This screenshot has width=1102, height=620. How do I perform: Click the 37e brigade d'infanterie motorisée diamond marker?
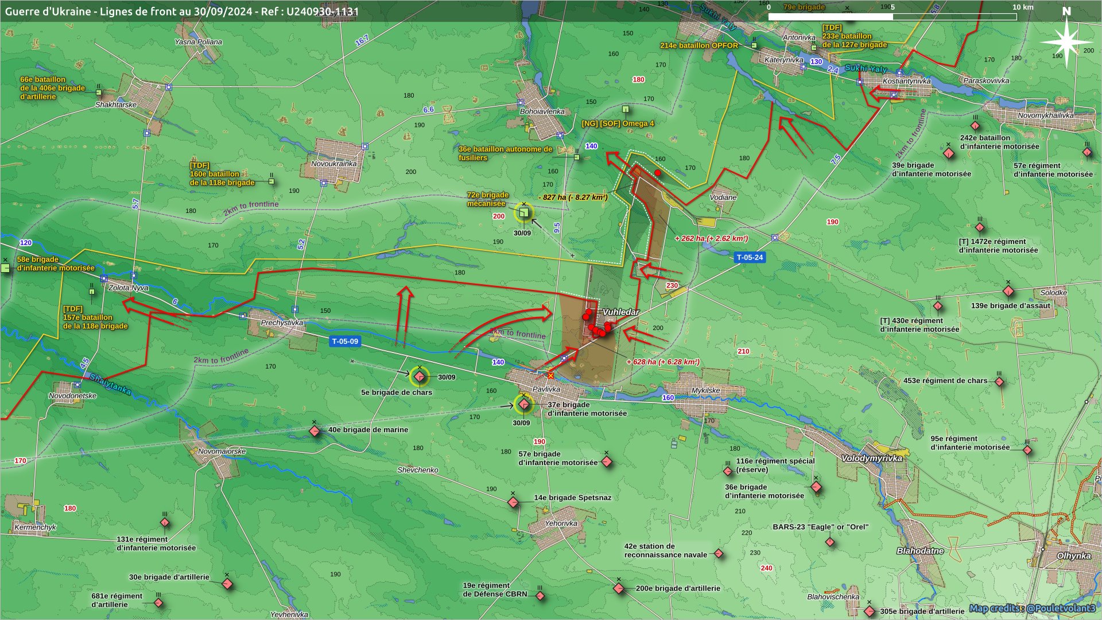[523, 405]
